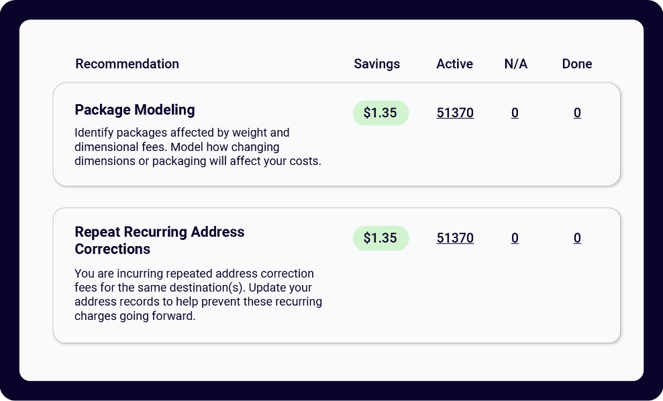The height and width of the screenshot is (401, 663).
Task: Click the Active column header
Action: click(454, 64)
